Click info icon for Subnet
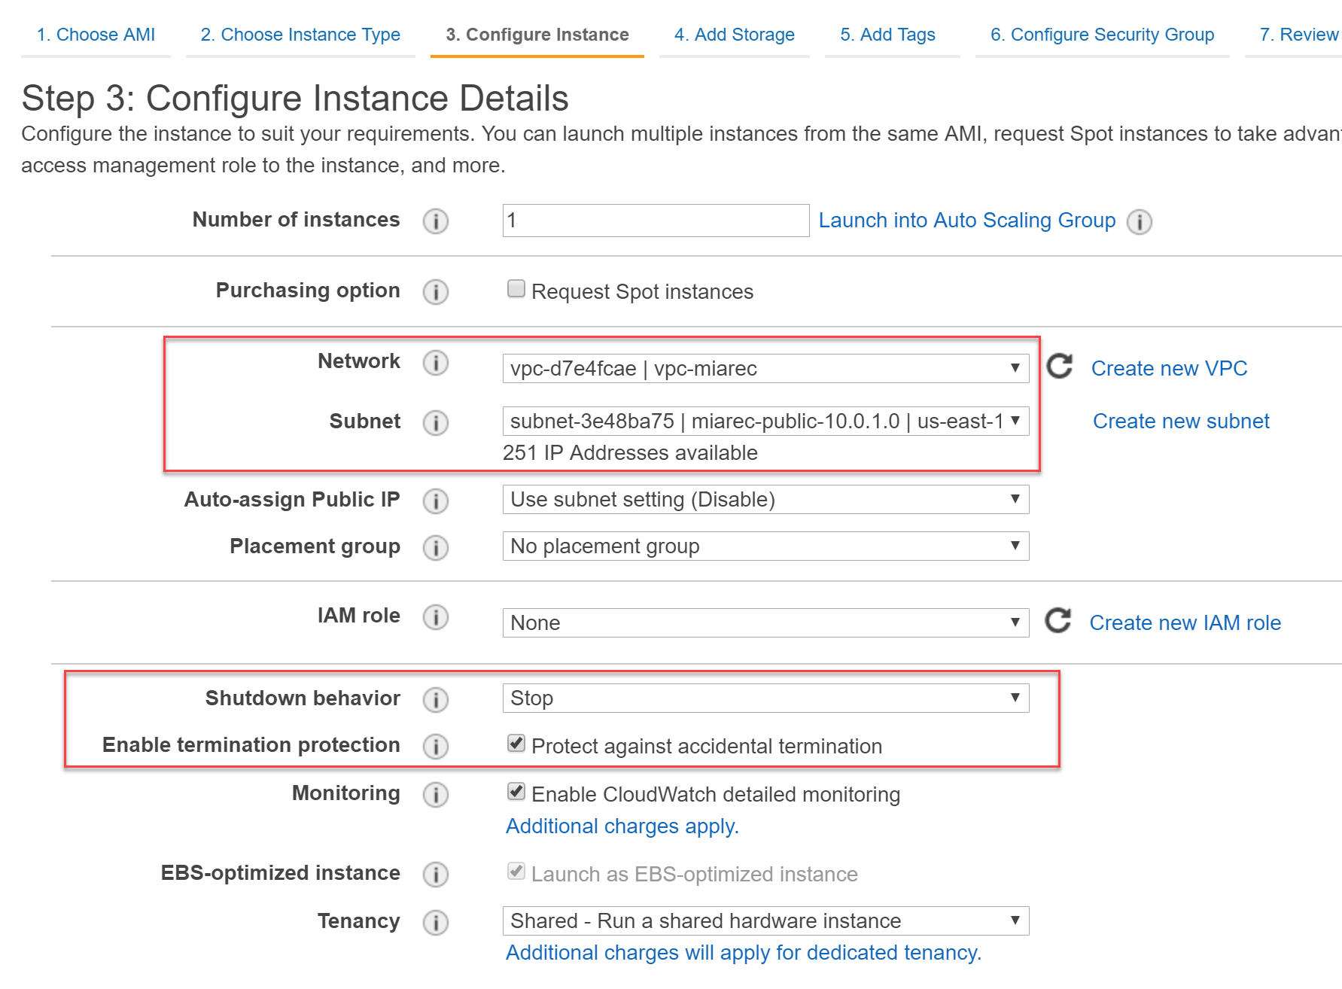The height and width of the screenshot is (989, 1342). pyautogui.click(x=436, y=423)
